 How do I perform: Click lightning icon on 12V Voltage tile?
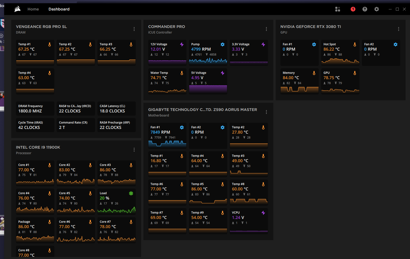click(182, 44)
